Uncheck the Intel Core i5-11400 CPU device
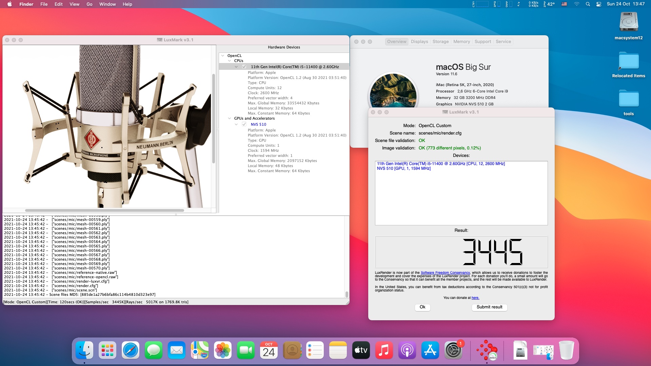This screenshot has height=366, width=651. (244, 67)
